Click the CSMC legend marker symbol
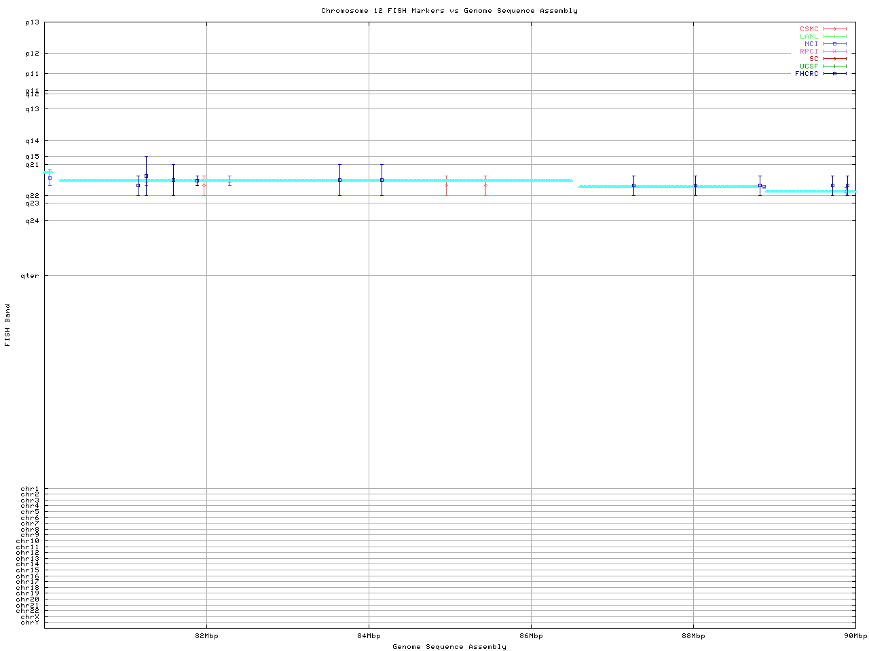The image size is (869, 651). (835, 29)
